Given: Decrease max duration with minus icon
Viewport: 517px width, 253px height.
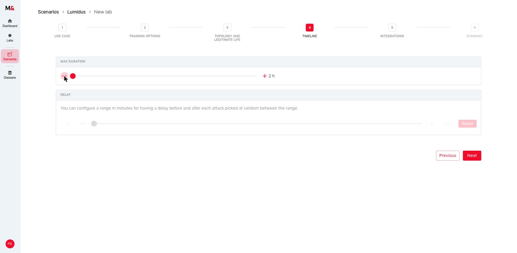Looking at the screenshot, I should pyautogui.click(x=64, y=76).
